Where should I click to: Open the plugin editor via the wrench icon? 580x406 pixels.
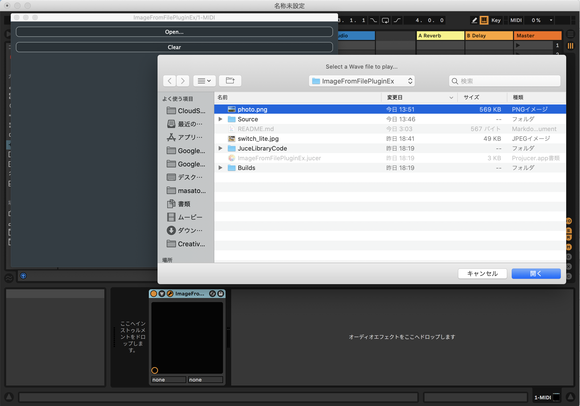point(170,294)
